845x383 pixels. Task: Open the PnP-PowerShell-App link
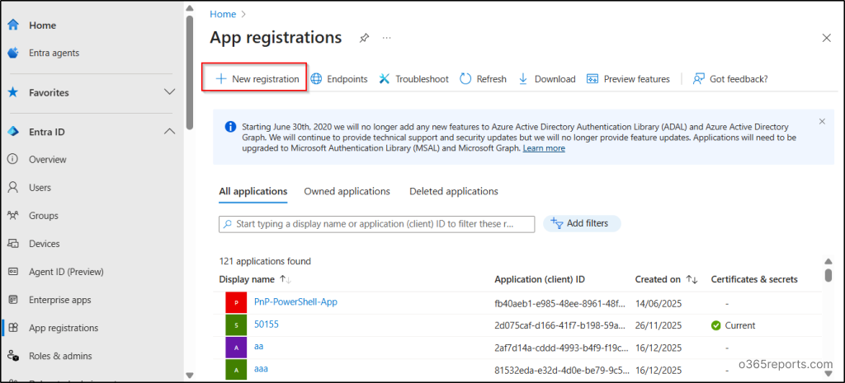[x=296, y=302]
